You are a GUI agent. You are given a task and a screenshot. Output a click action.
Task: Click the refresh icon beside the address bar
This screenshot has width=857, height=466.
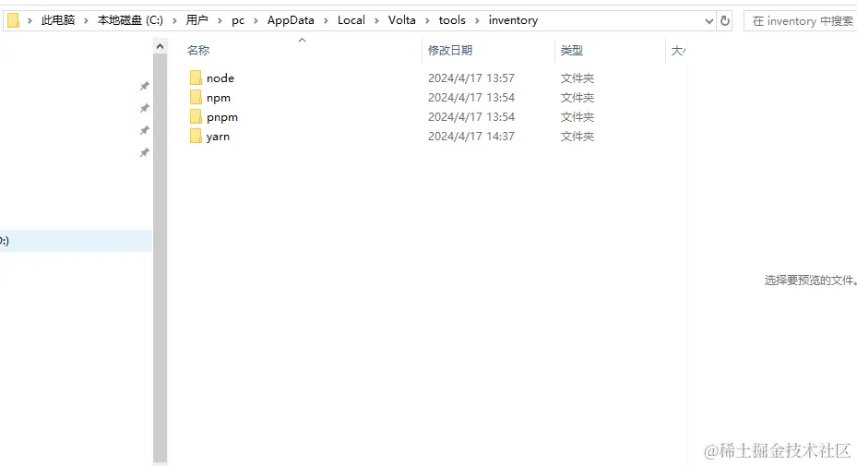(725, 21)
